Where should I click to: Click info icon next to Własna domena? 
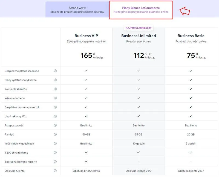[x=55, y=98]
